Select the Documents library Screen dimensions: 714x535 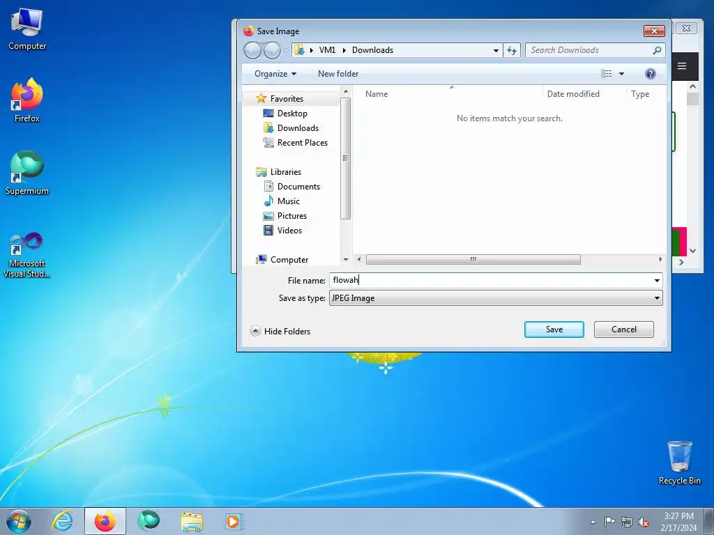tap(298, 187)
